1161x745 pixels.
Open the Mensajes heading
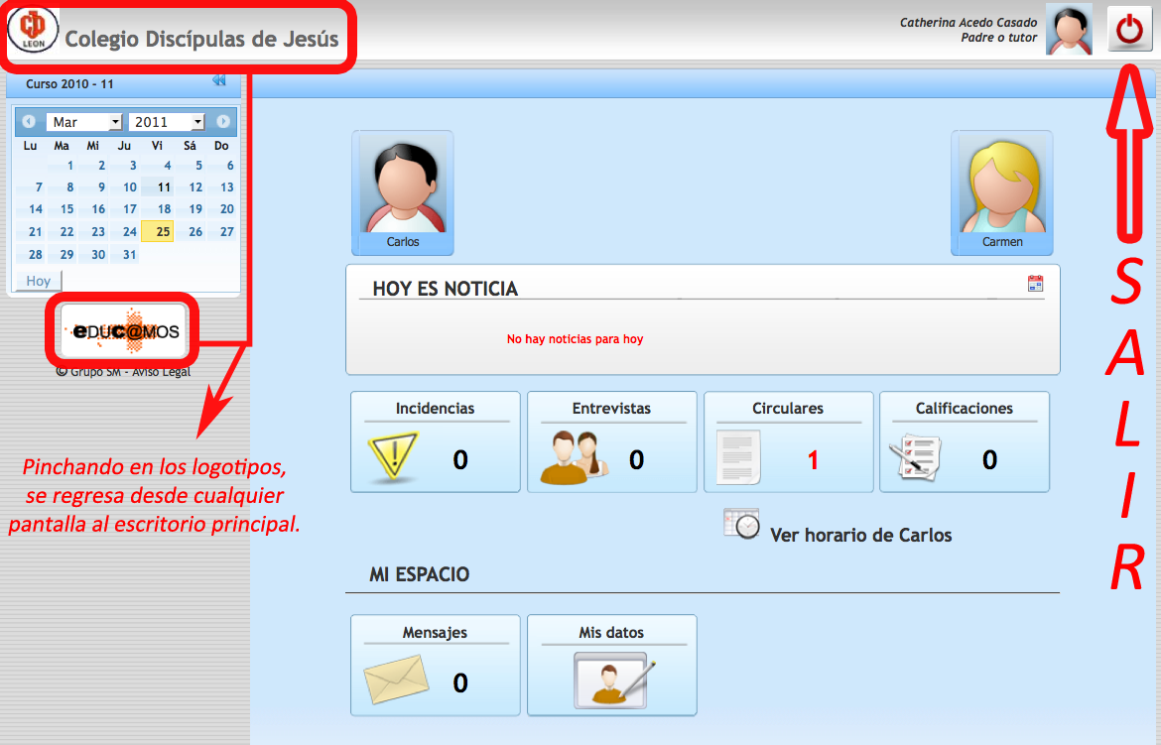point(436,633)
